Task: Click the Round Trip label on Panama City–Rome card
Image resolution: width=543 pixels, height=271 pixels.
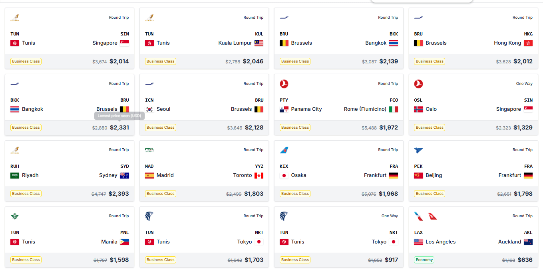Action: (388, 83)
